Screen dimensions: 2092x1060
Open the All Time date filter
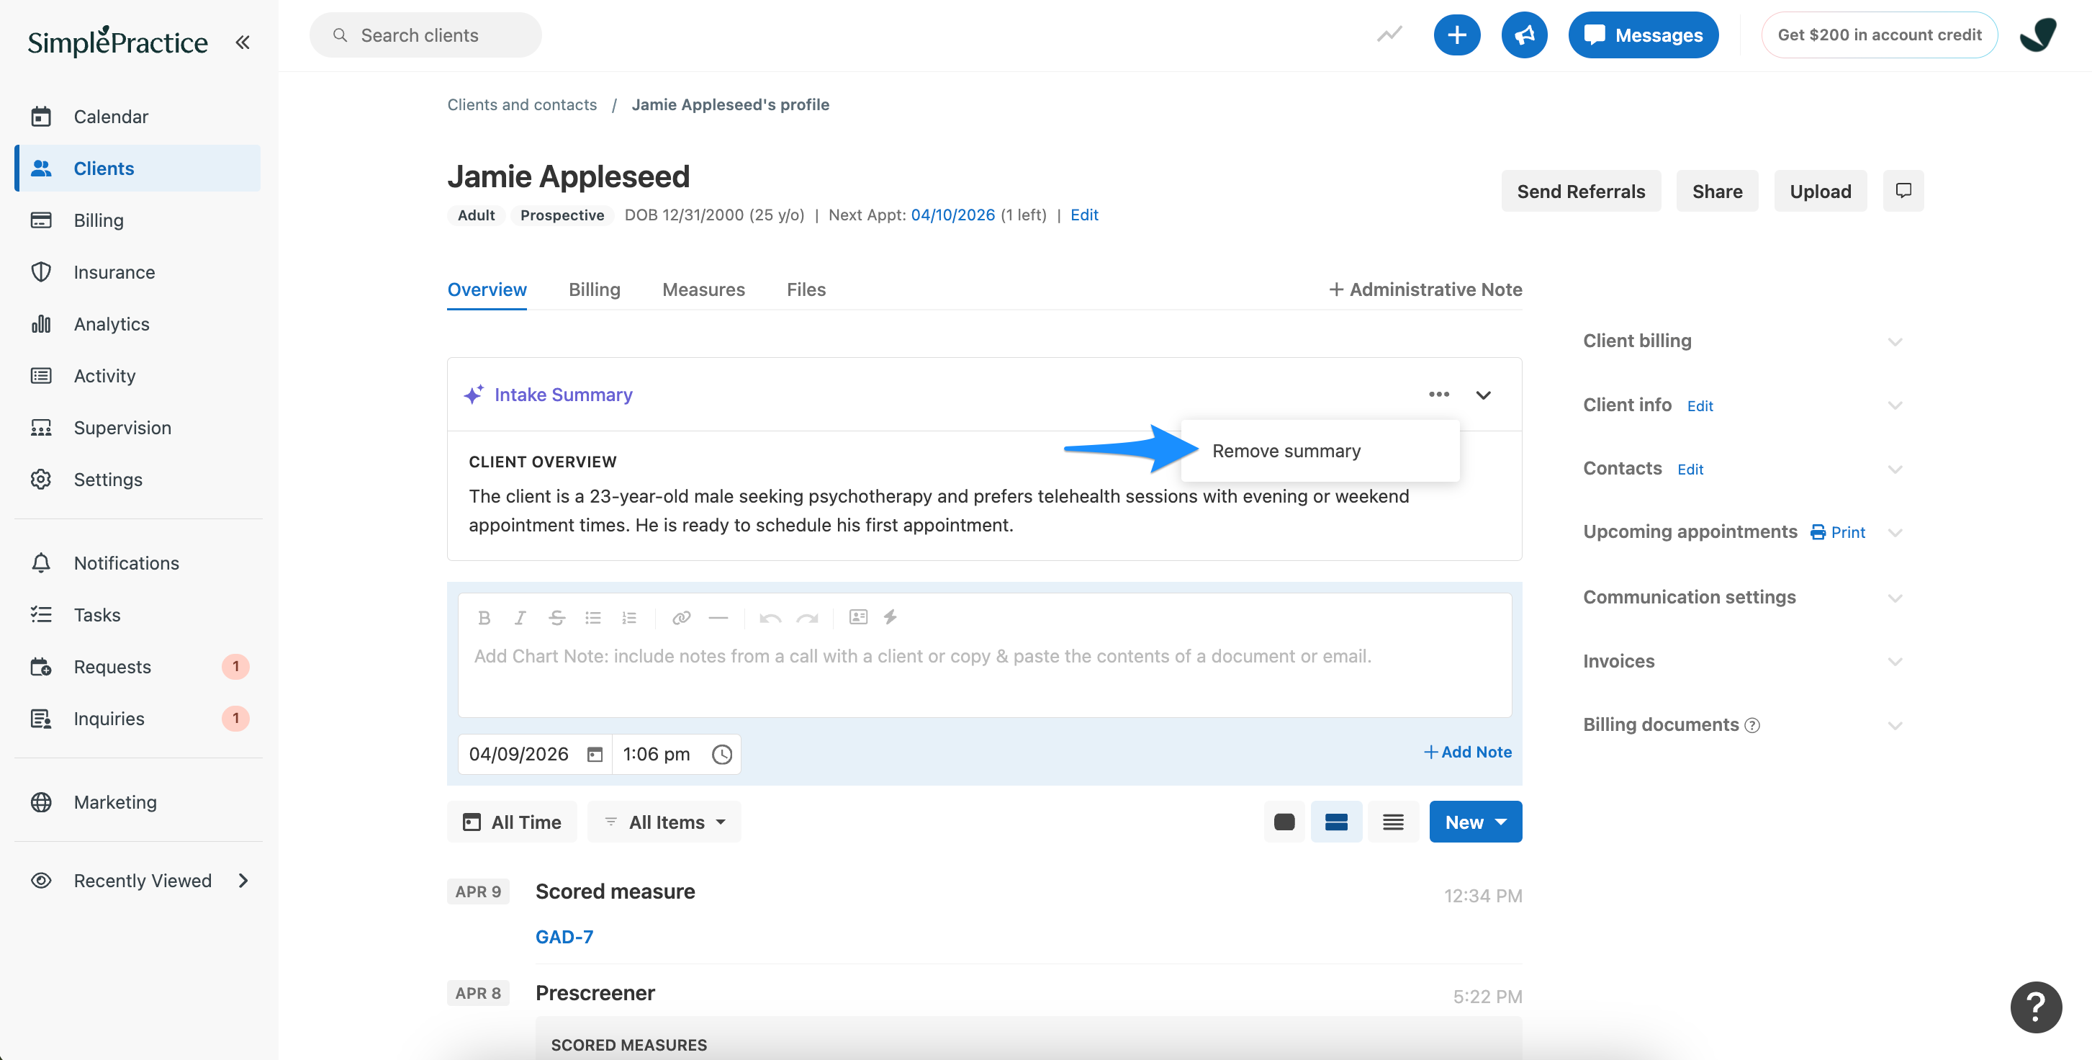pos(512,822)
